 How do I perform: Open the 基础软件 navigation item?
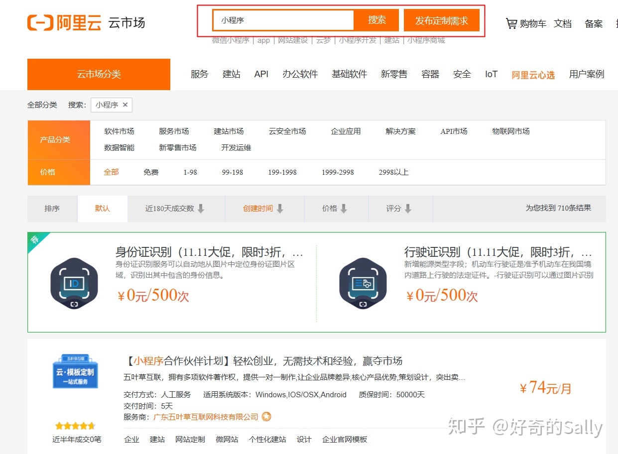coord(349,74)
